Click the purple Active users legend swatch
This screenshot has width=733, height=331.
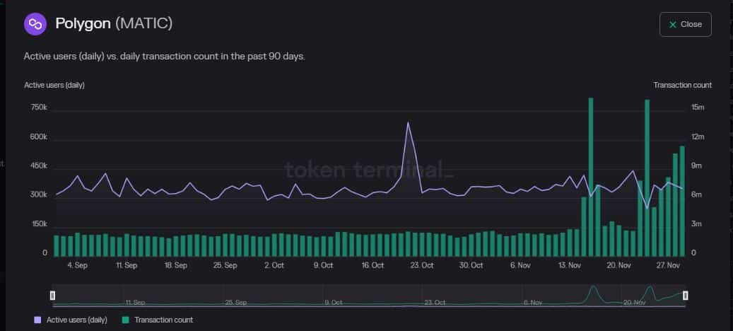37,320
